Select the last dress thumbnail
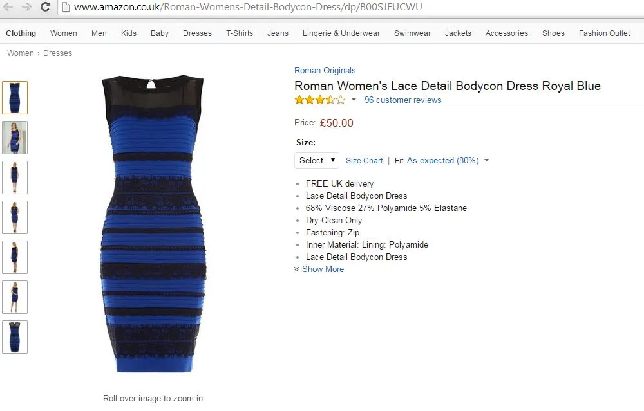This screenshot has height=411, width=644. (x=15, y=337)
